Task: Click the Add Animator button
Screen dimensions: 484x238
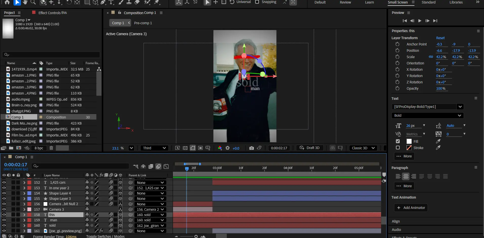Action: [411, 208]
